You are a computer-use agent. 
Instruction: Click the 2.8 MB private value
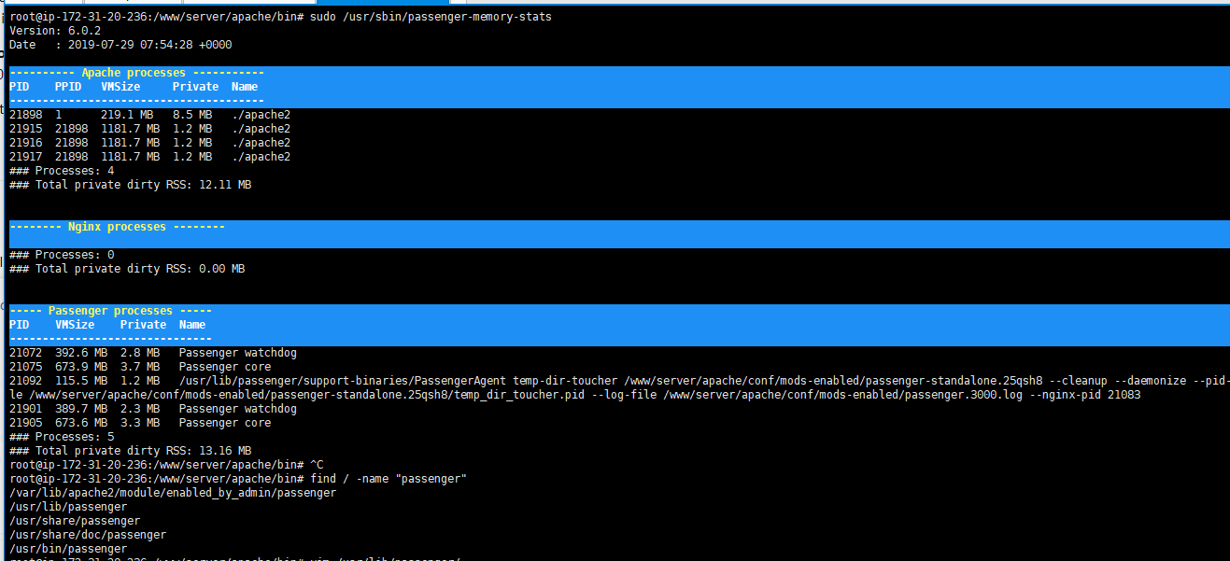pos(140,353)
